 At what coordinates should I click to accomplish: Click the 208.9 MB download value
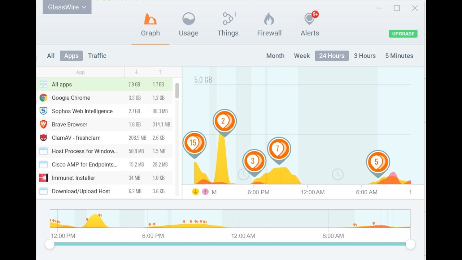click(x=138, y=138)
